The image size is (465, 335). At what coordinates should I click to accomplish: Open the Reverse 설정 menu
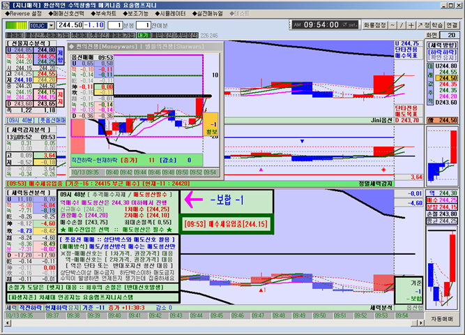(24, 14)
